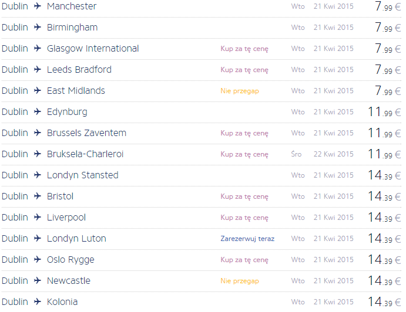
Task: Click 'Kup za tę cenę' for Glasgow International
Action: click(244, 49)
